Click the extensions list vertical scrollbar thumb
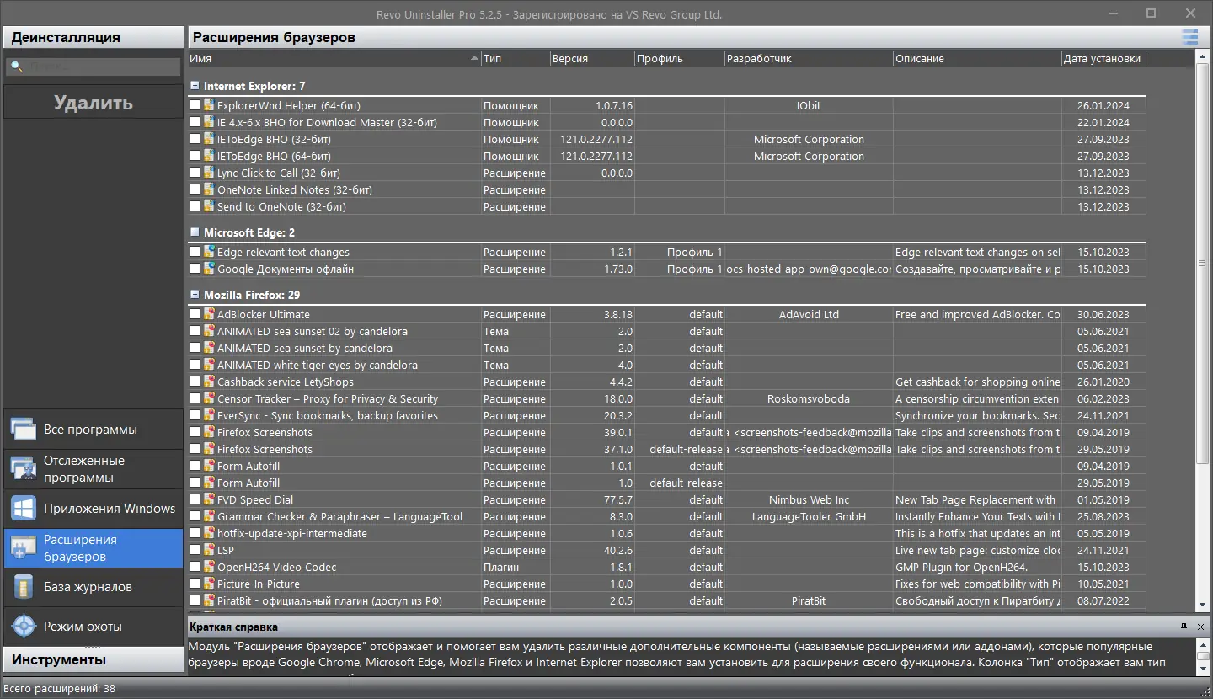 tap(1202, 263)
